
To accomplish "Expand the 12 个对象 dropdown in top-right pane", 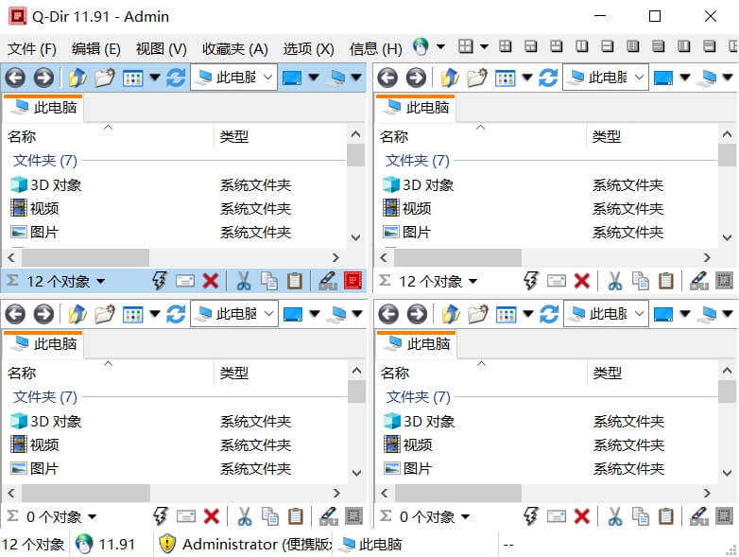I will coord(473,281).
